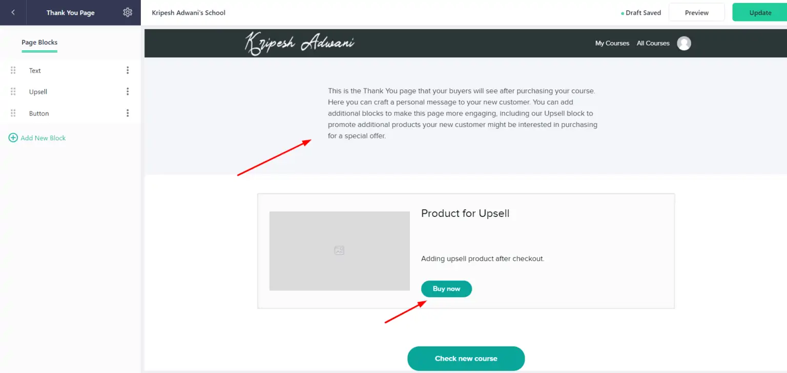Click the drag handle beside Button block

13,113
